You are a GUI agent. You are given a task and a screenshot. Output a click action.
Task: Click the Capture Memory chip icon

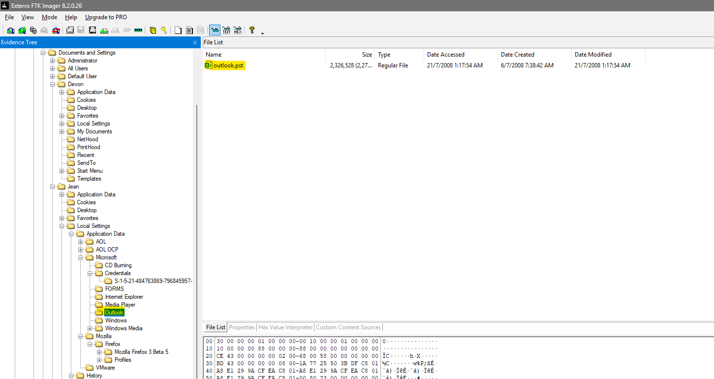(x=138, y=30)
